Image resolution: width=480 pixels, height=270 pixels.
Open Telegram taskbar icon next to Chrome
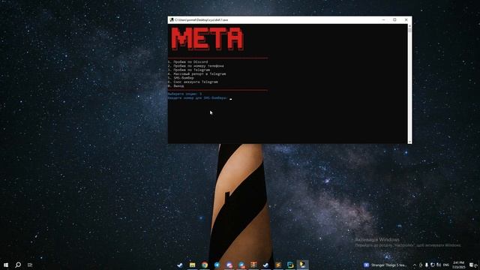[x=217, y=265]
